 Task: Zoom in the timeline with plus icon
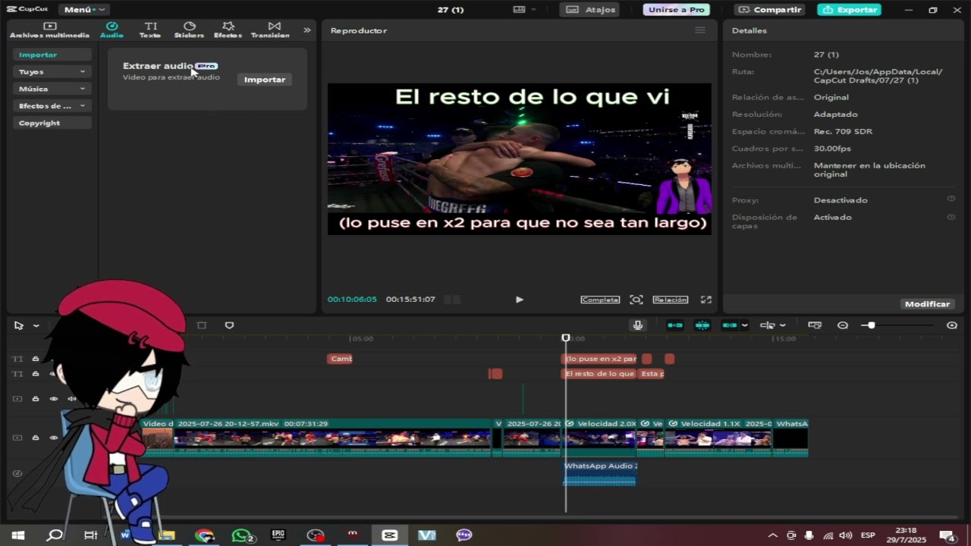click(952, 325)
